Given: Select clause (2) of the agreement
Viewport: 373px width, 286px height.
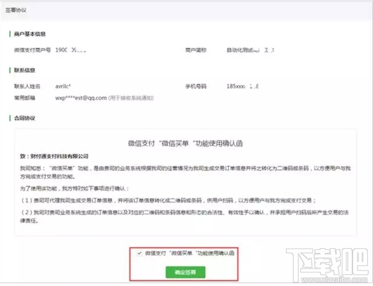Looking at the screenshot, I should tap(185, 216).
